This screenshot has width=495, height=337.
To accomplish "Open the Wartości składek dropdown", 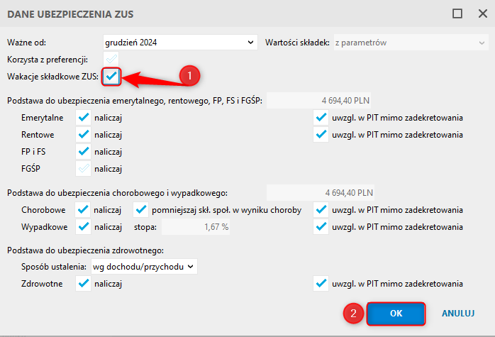I will tap(411, 43).
